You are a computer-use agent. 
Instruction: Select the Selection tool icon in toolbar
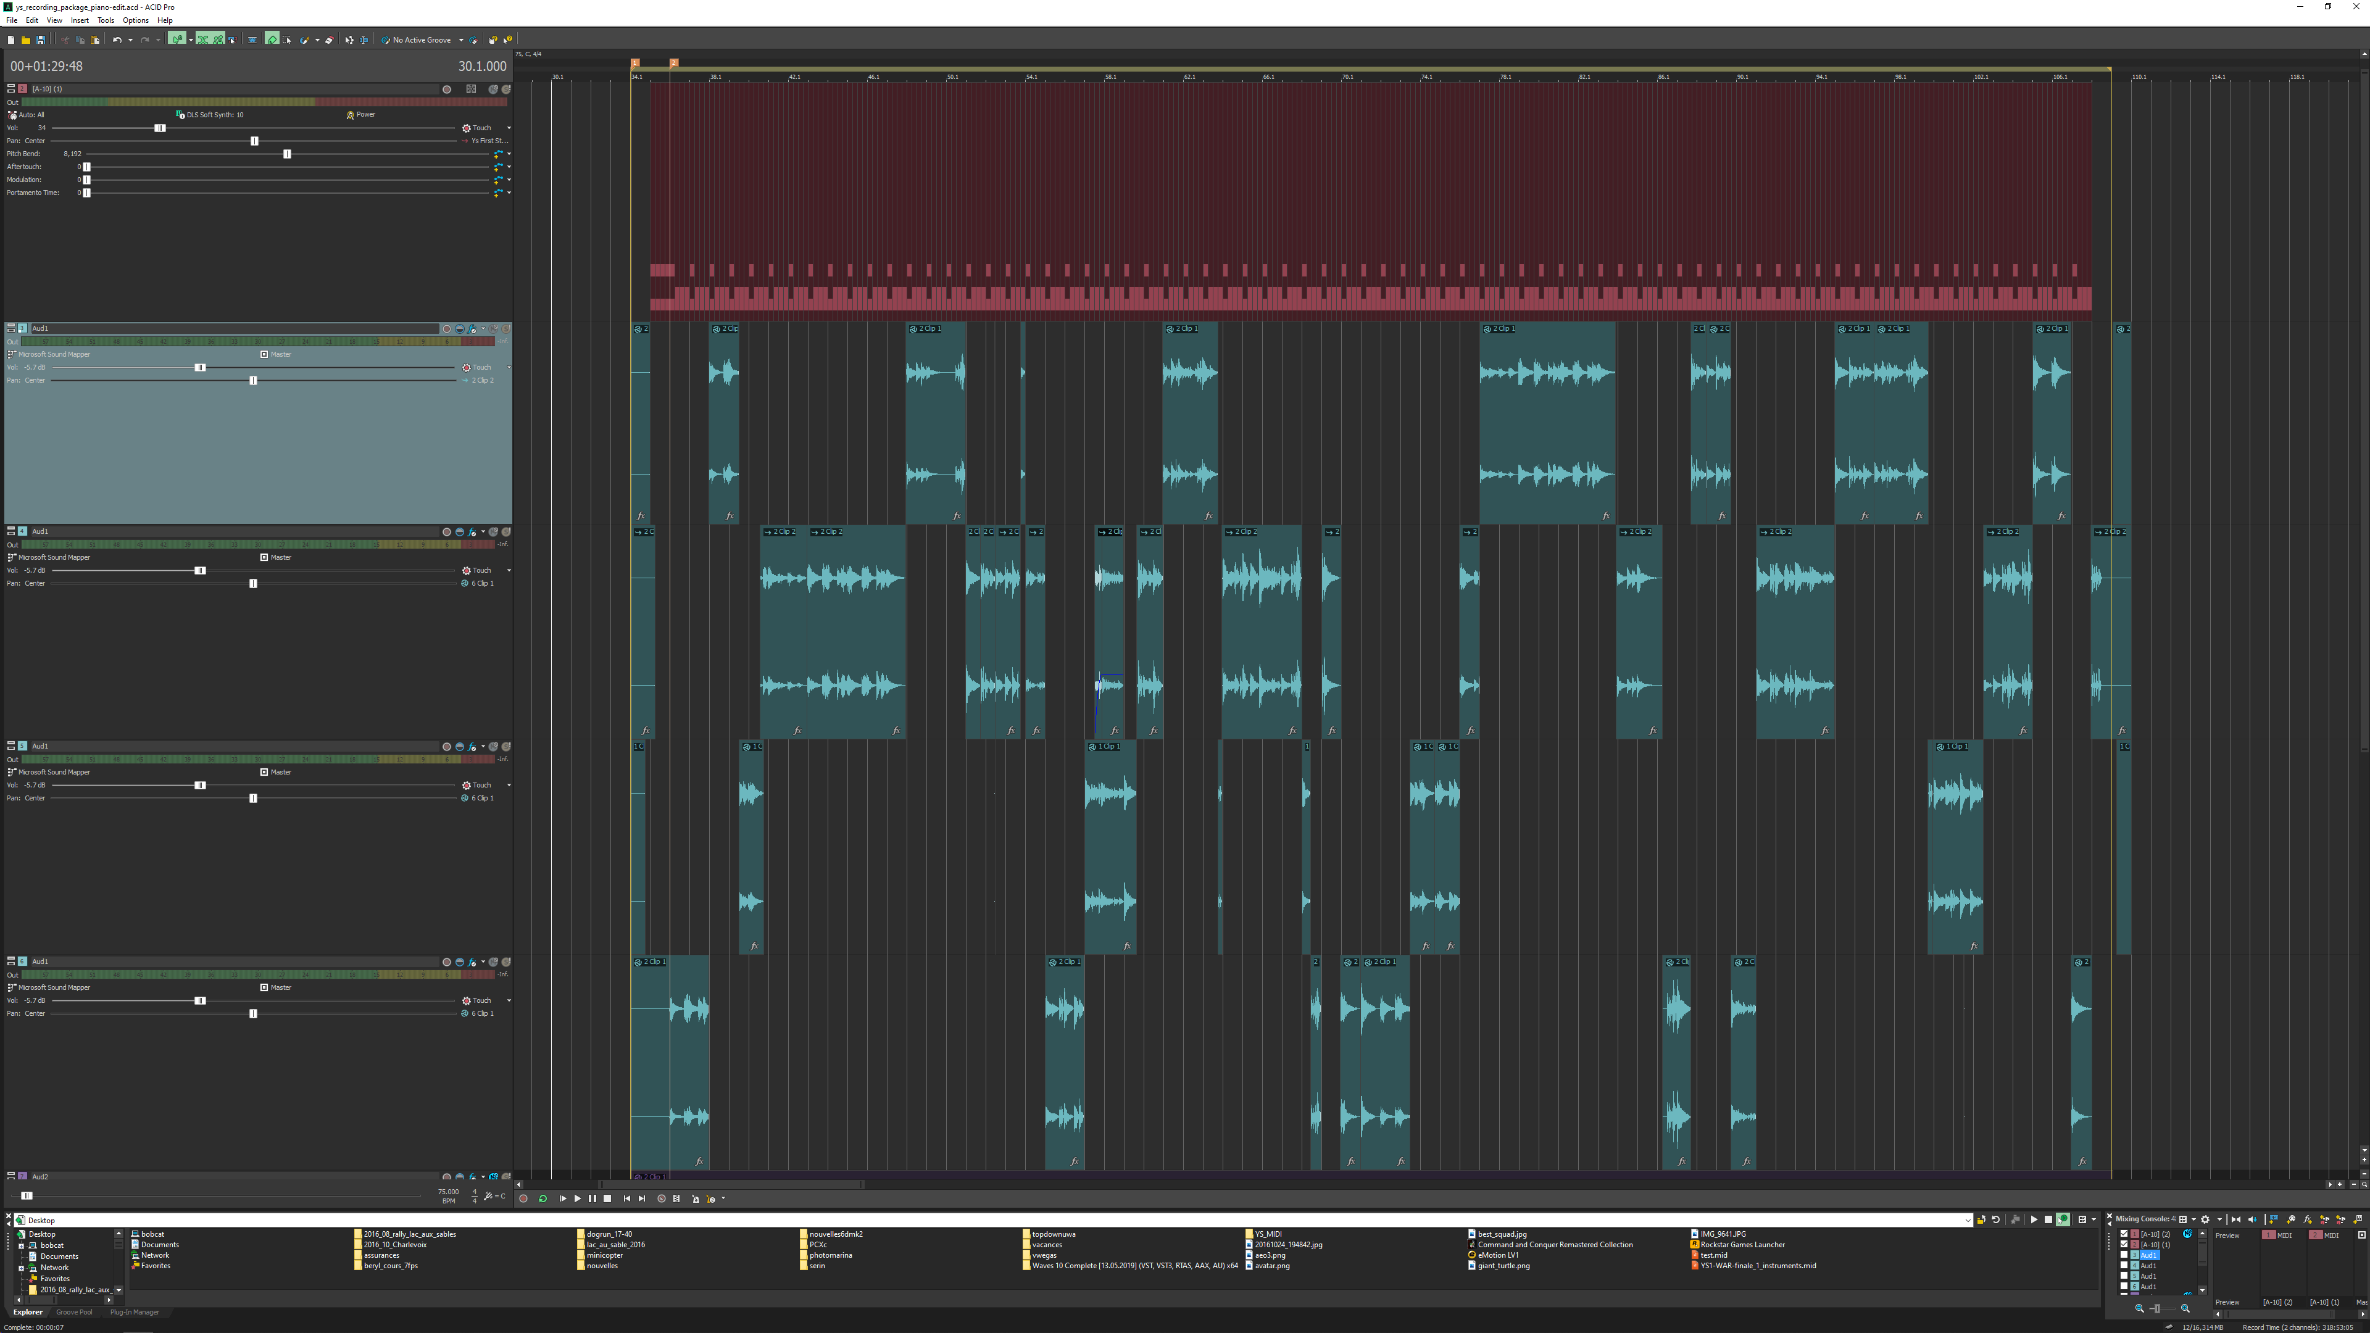(x=287, y=39)
